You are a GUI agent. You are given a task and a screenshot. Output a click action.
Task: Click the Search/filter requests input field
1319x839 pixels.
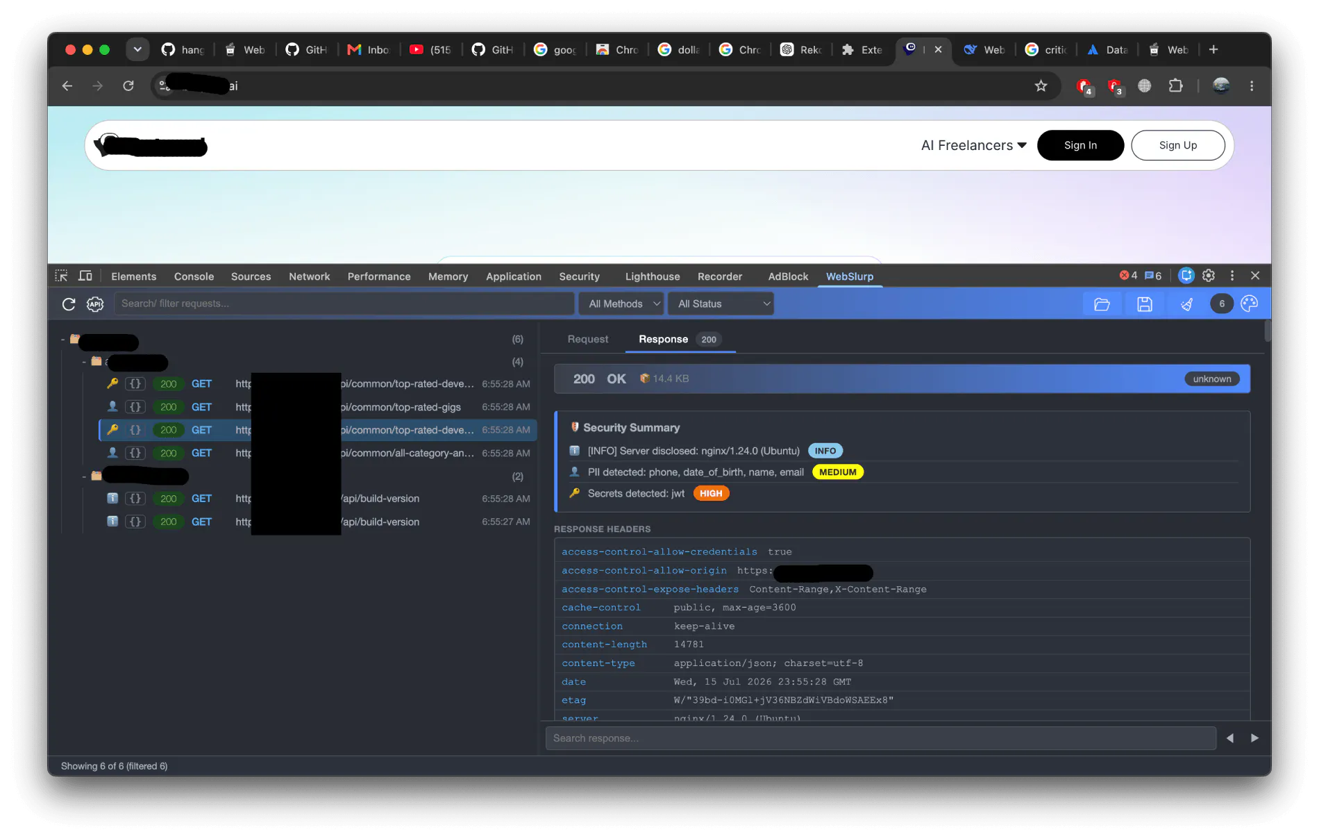344,304
